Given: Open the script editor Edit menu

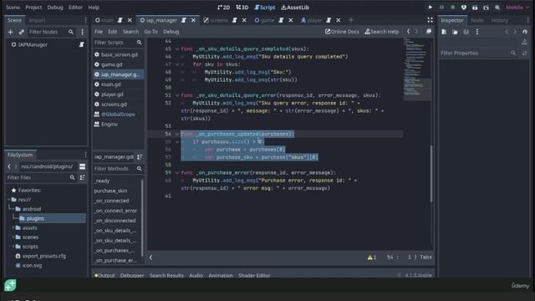Looking at the screenshot, I should [x=113, y=32].
